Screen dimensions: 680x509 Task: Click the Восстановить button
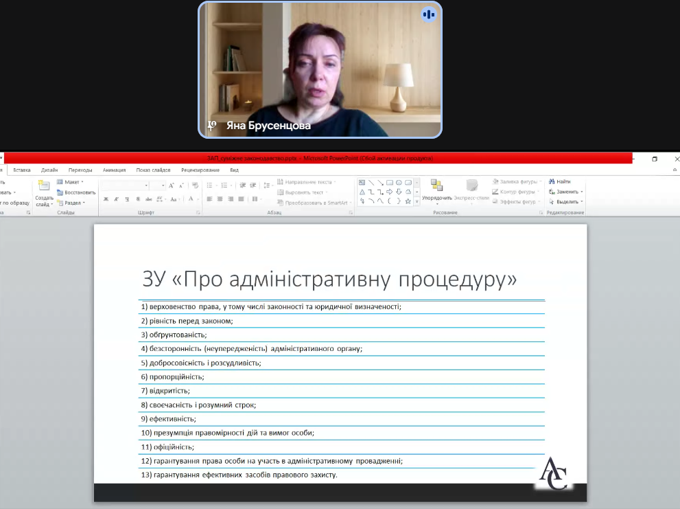point(76,192)
